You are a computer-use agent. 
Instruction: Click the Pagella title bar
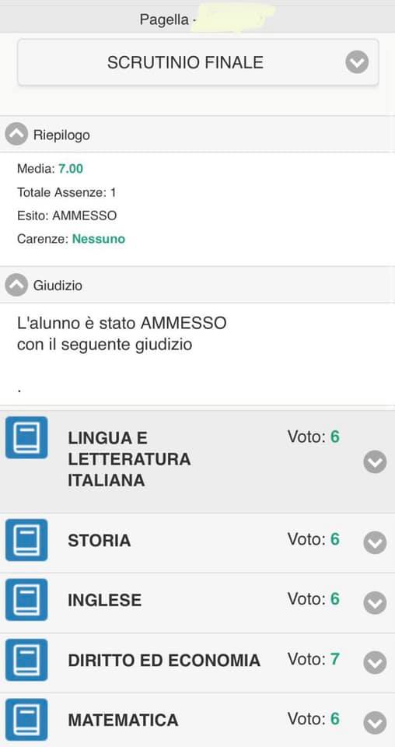(x=197, y=19)
